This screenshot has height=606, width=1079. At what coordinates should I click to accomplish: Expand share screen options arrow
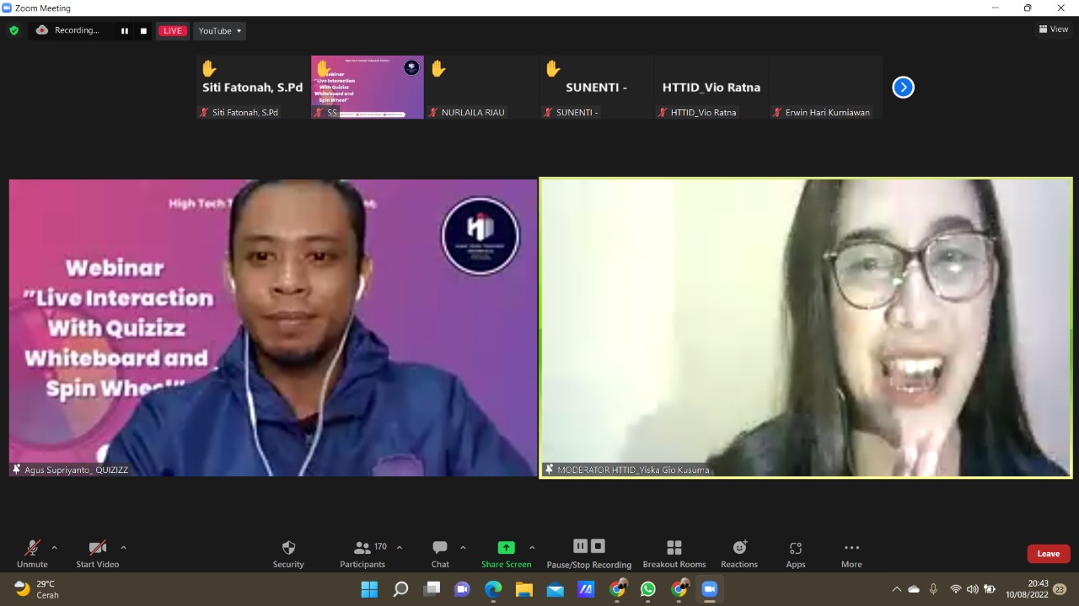pyautogui.click(x=532, y=548)
